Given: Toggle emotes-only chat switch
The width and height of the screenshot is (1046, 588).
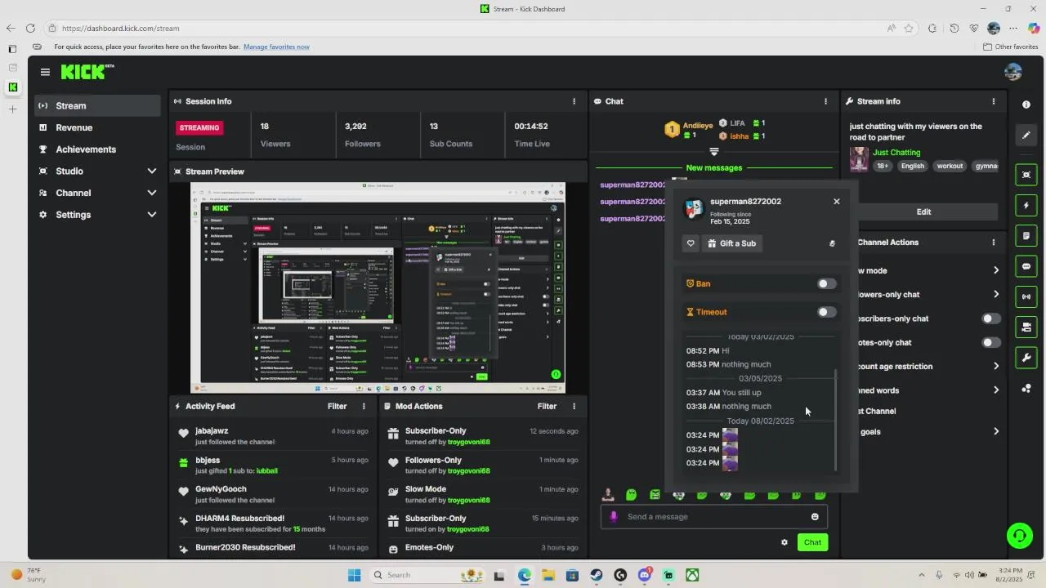Looking at the screenshot, I should (991, 342).
